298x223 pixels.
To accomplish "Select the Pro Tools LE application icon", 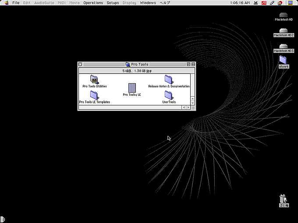I will click(132, 88).
